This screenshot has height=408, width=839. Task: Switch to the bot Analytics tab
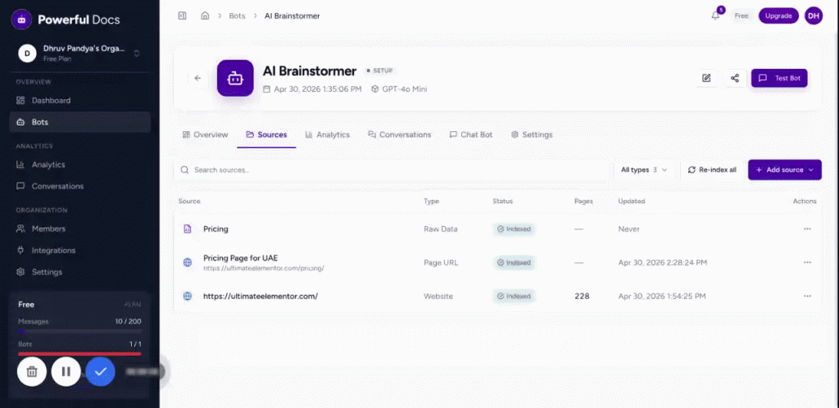pyautogui.click(x=328, y=134)
